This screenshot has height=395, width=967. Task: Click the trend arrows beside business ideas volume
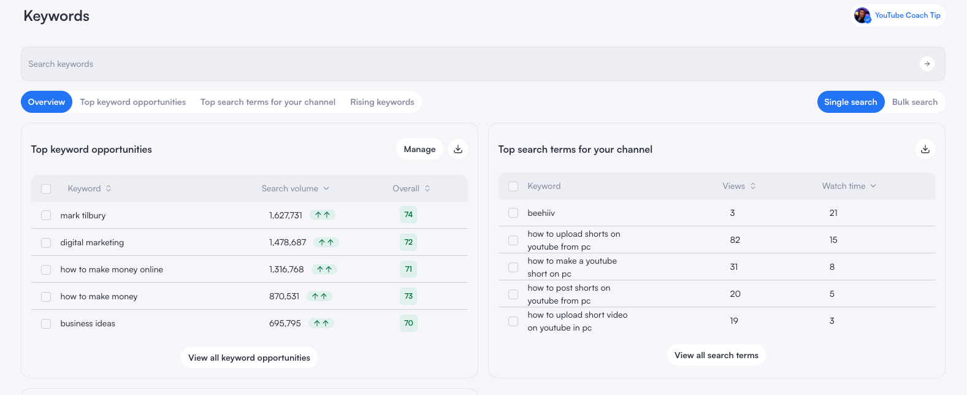[x=321, y=323]
